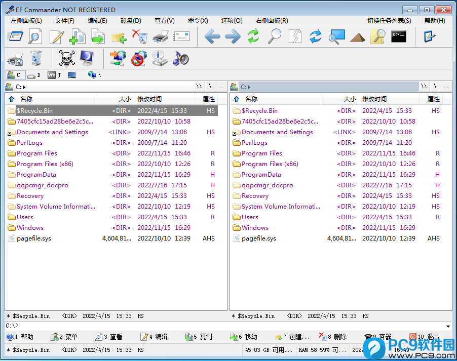Open the 文件(F) menu
Viewport: 457px width, 361px height.
coord(65,21)
